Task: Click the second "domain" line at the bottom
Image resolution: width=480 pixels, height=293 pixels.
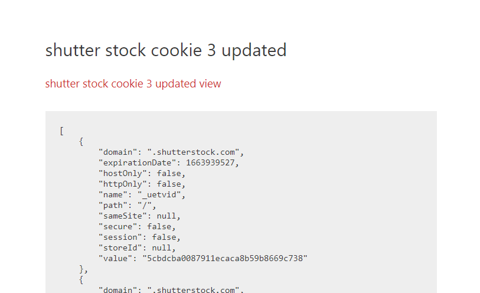Action: coord(171,289)
